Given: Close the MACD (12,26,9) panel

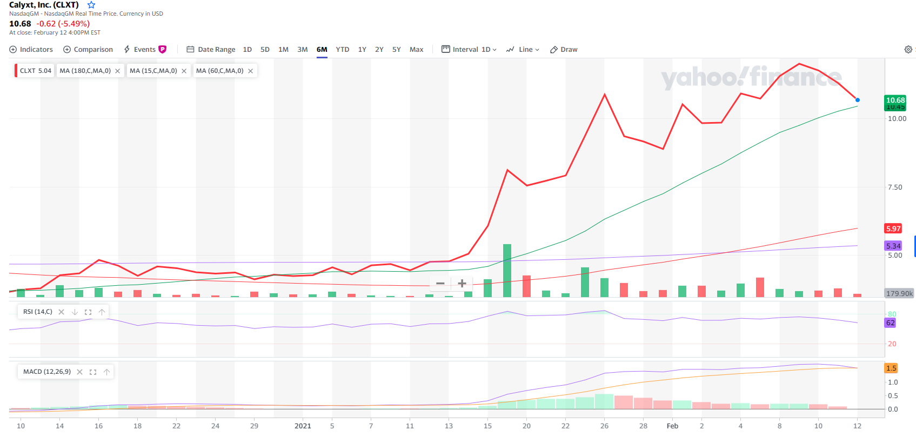Looking at the screenshot, I should pyautogui.click(x=79, y=372).
